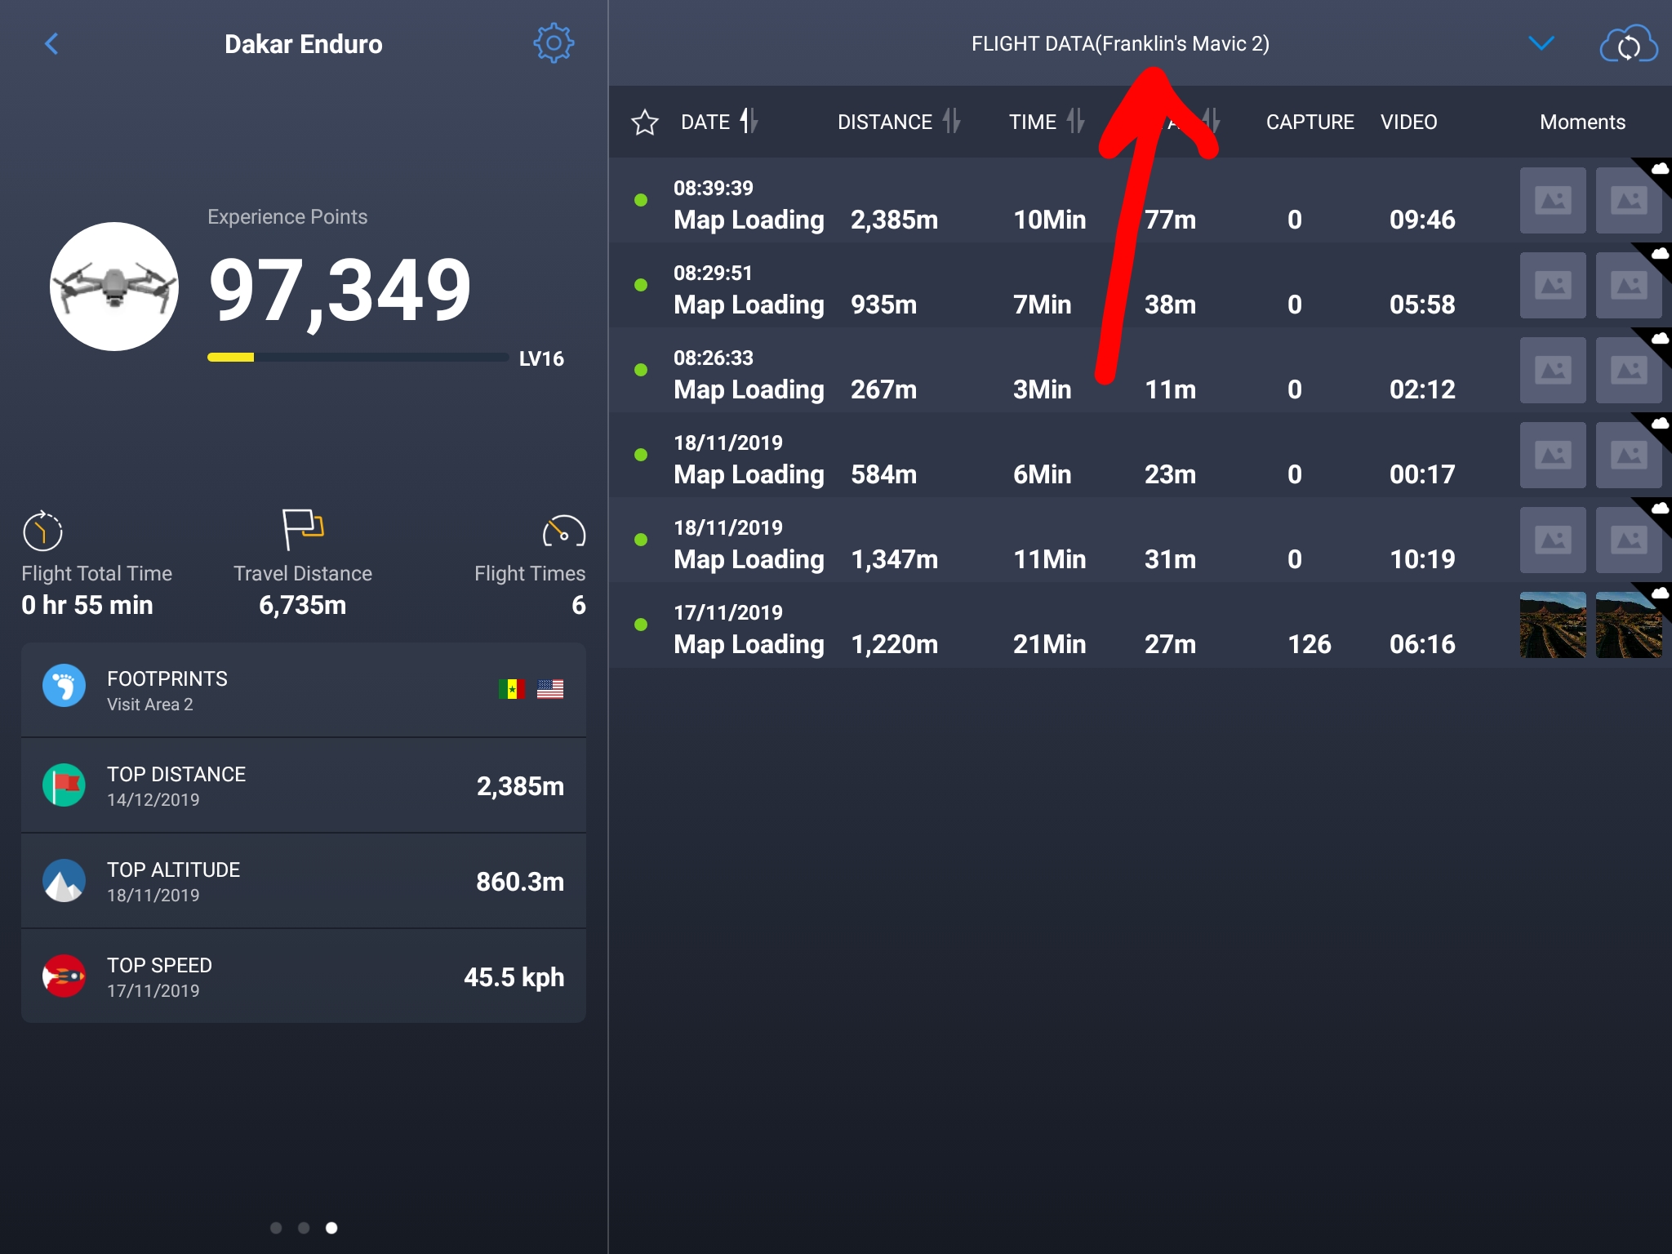Tap cloud badge on 17/11/2019 flight row
This screenshot has height=1254, width=1672.
(1660, 594)
